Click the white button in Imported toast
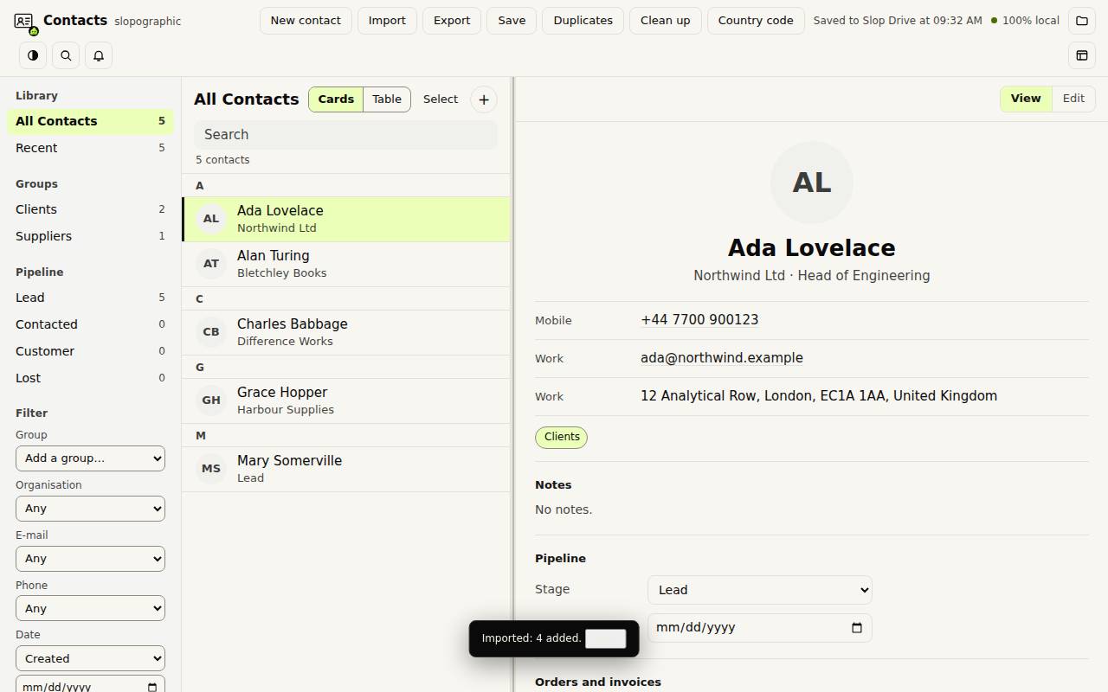1108x692 pixels. 606,638
